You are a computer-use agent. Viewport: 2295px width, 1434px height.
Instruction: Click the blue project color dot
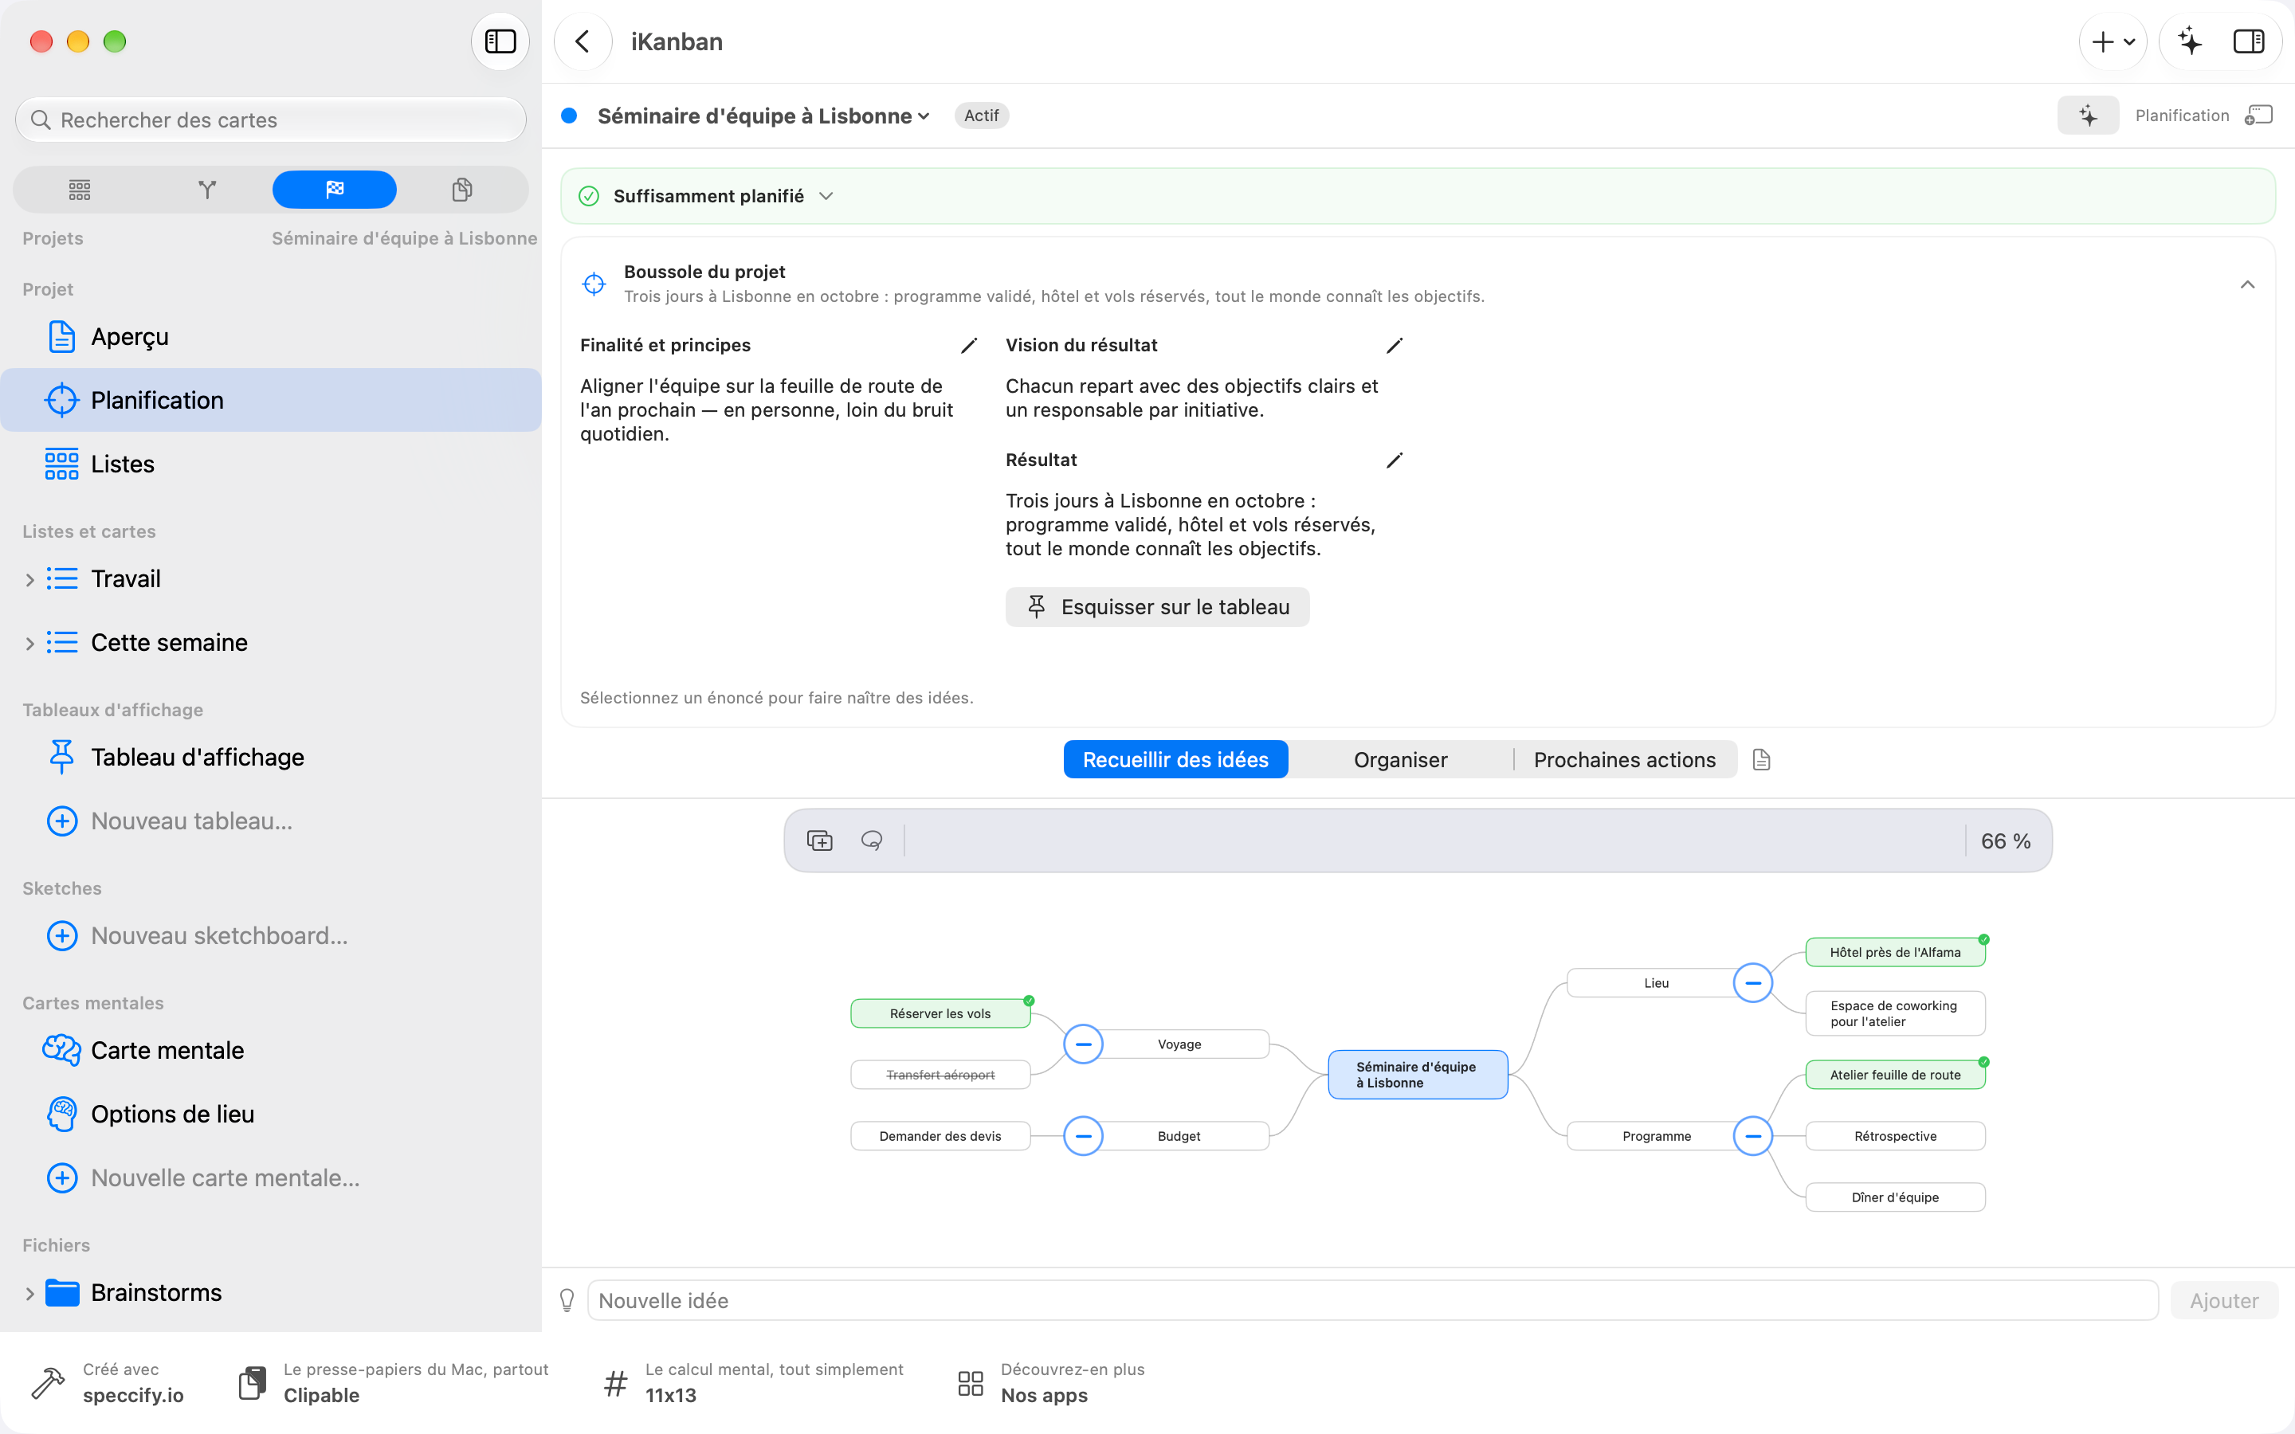569,116
